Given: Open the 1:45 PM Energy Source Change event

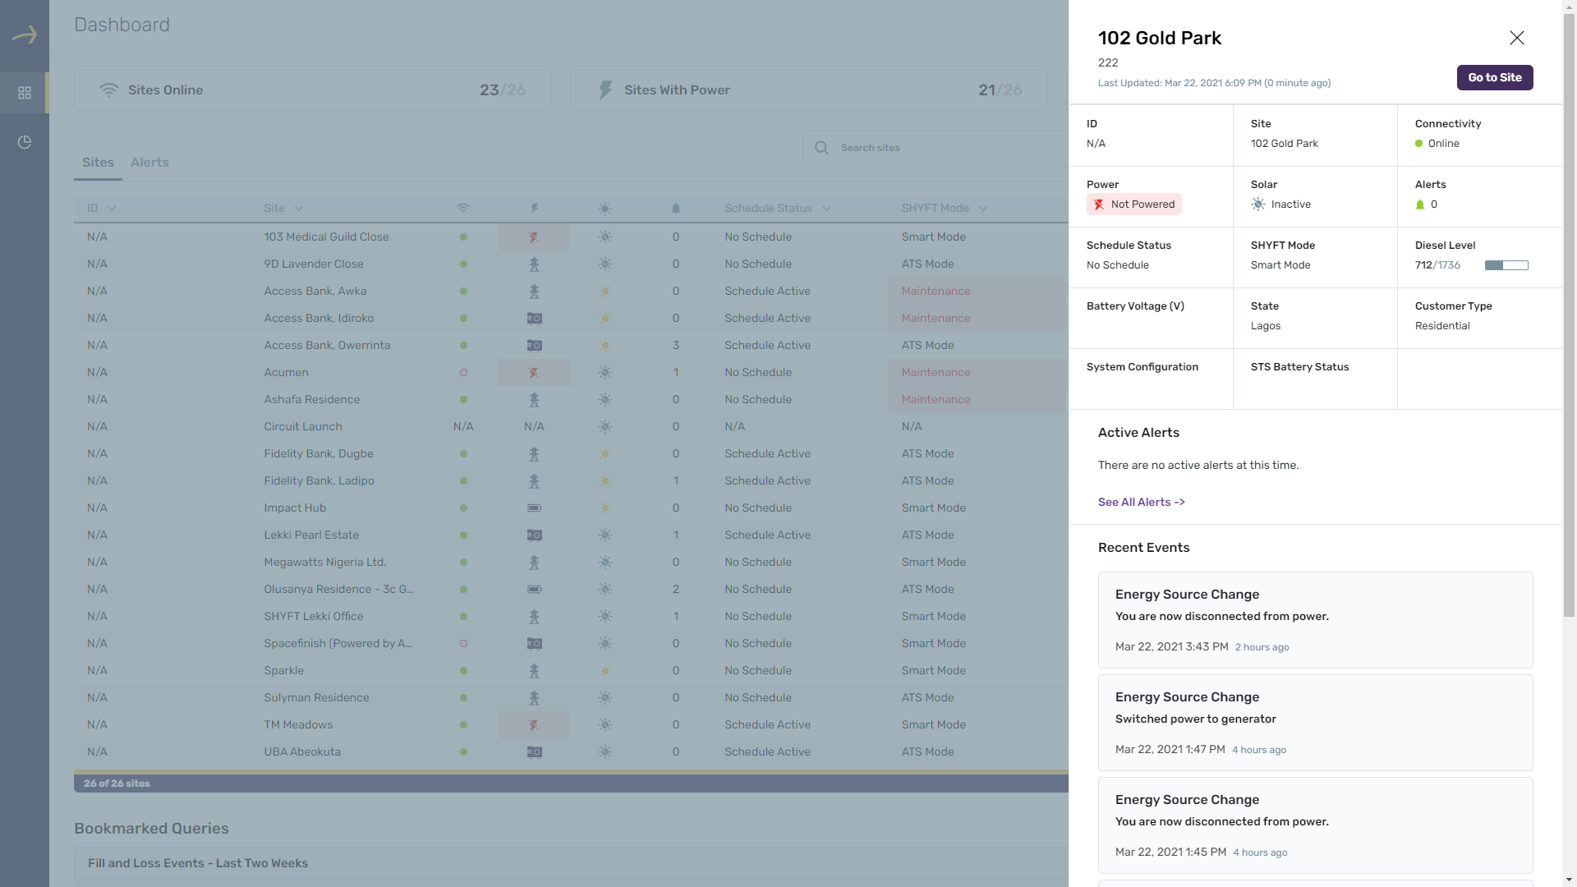Looking at the screenshot, I should tap(1315, 825).
